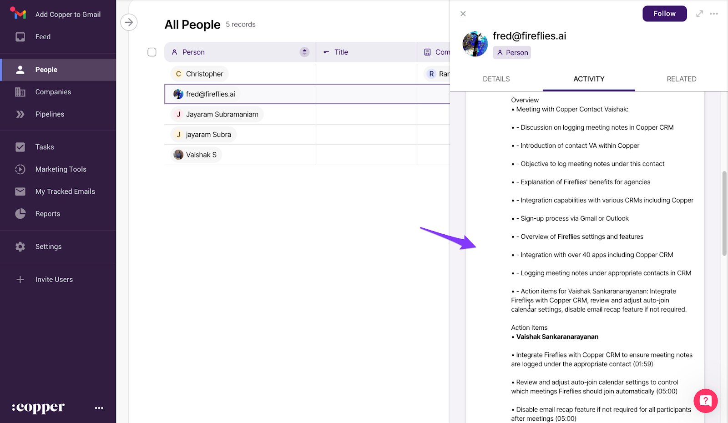This screenshot has width=728, height=423.
Task: Open the jayaram Subra record
Action: coord(203,135)
